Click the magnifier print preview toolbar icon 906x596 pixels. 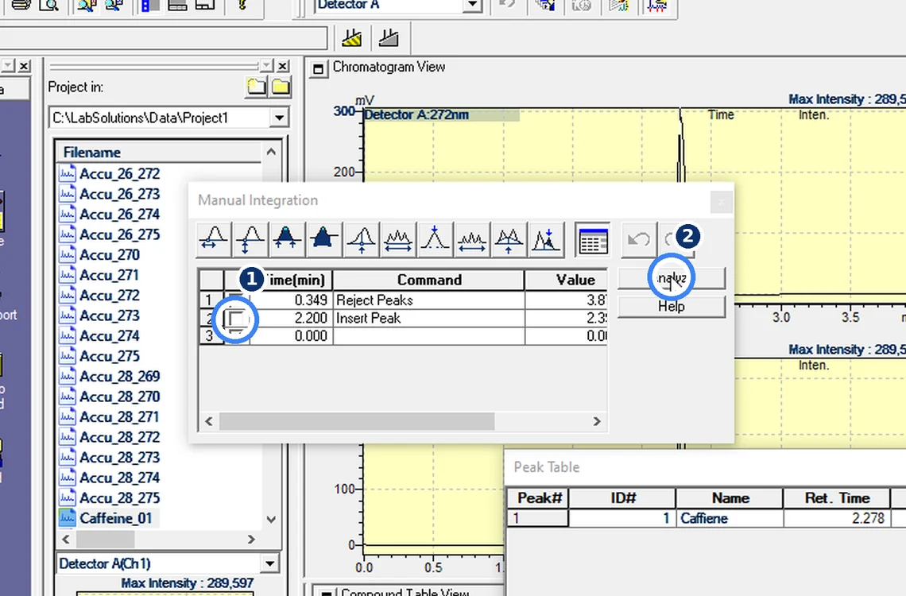click(x=50, y=6)
